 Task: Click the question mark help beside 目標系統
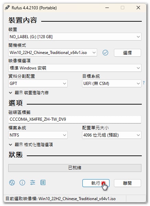pos(144,83)
